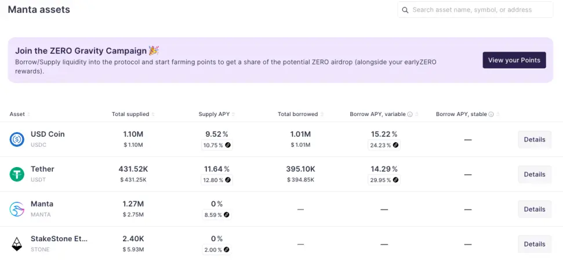Select the StakeStone Et... asset name
The width and height of the screenshot is (563, 261).
point(59,238)
